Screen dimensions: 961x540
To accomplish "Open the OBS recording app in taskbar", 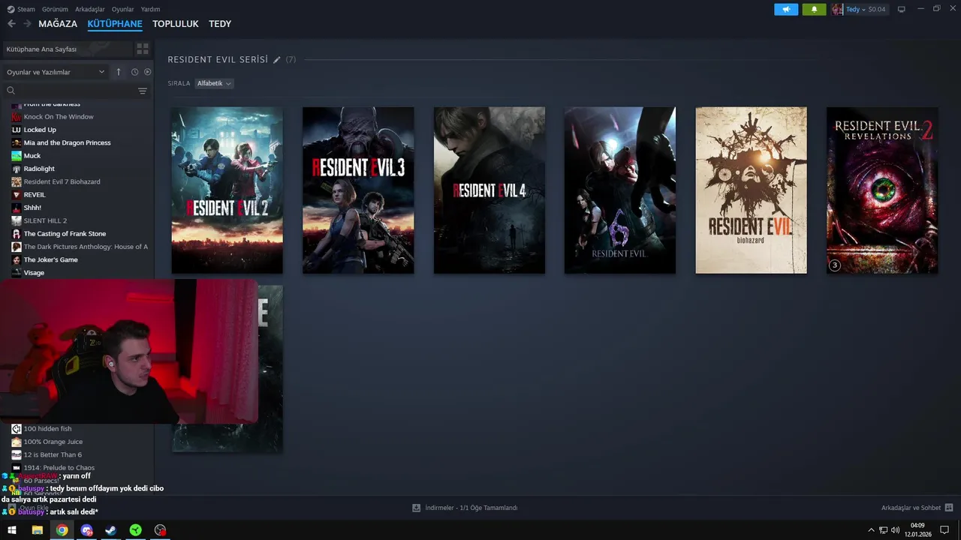I will (x=160, y=530).
